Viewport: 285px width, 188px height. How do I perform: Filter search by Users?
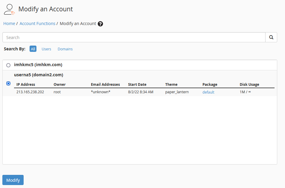tap(46, 49)
